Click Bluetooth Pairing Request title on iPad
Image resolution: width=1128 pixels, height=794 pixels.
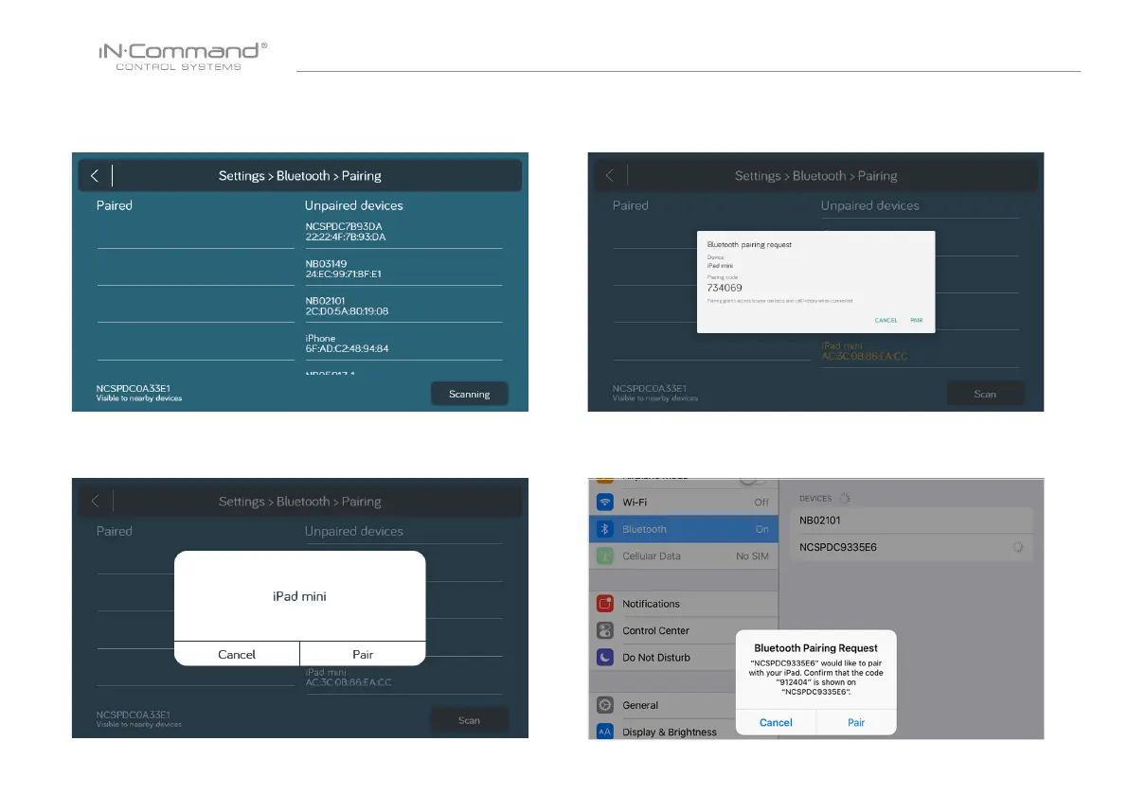815,648
